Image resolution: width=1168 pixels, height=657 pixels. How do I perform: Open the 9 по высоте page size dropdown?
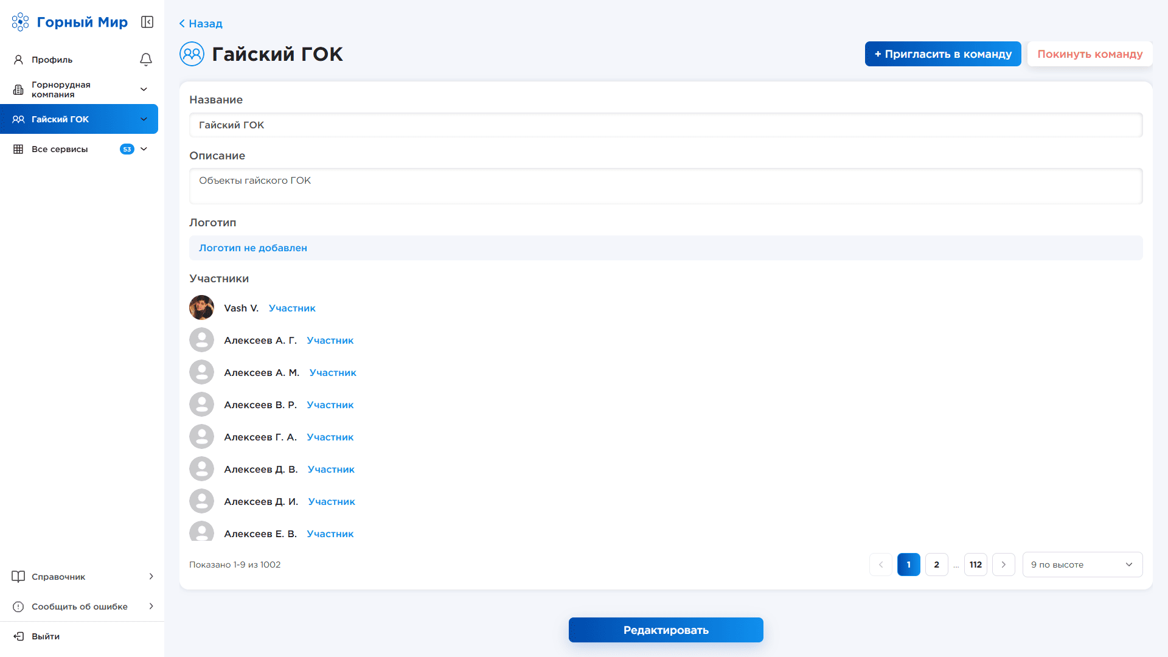click(x=1082, y=565)
